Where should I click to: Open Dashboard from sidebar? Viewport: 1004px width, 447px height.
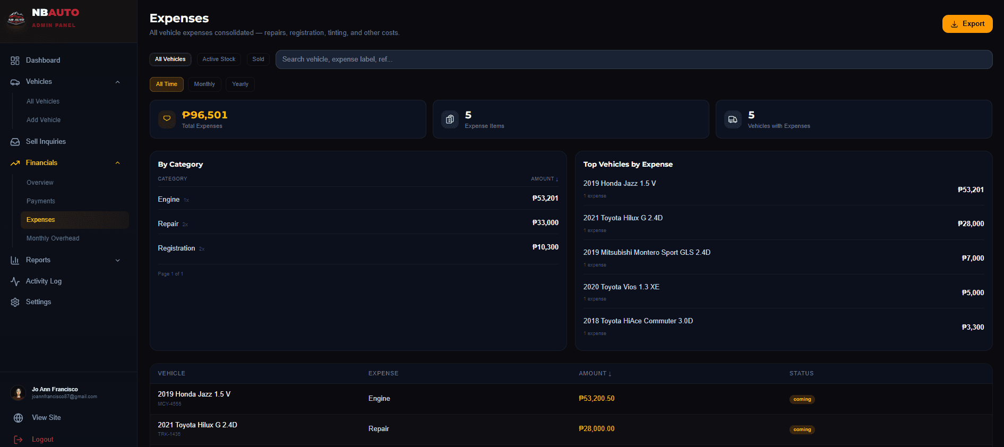point(43,61)
